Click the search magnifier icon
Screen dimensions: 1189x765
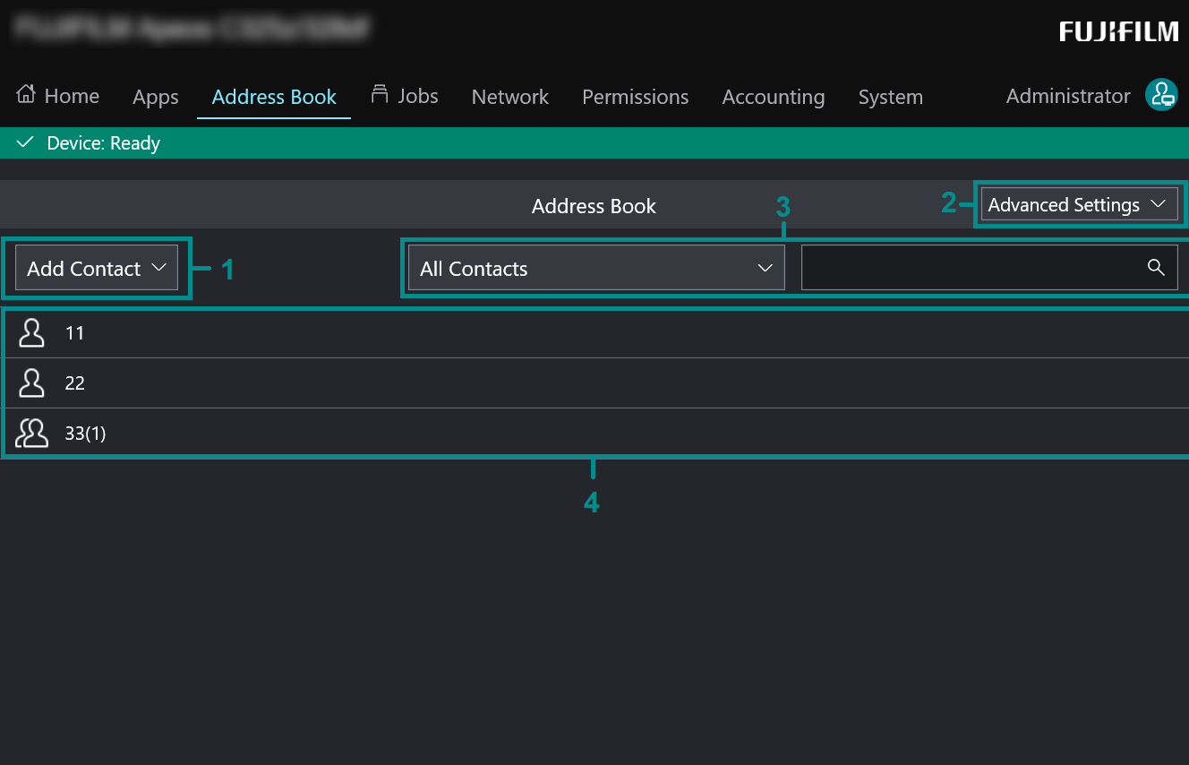tap(1155, 267)
